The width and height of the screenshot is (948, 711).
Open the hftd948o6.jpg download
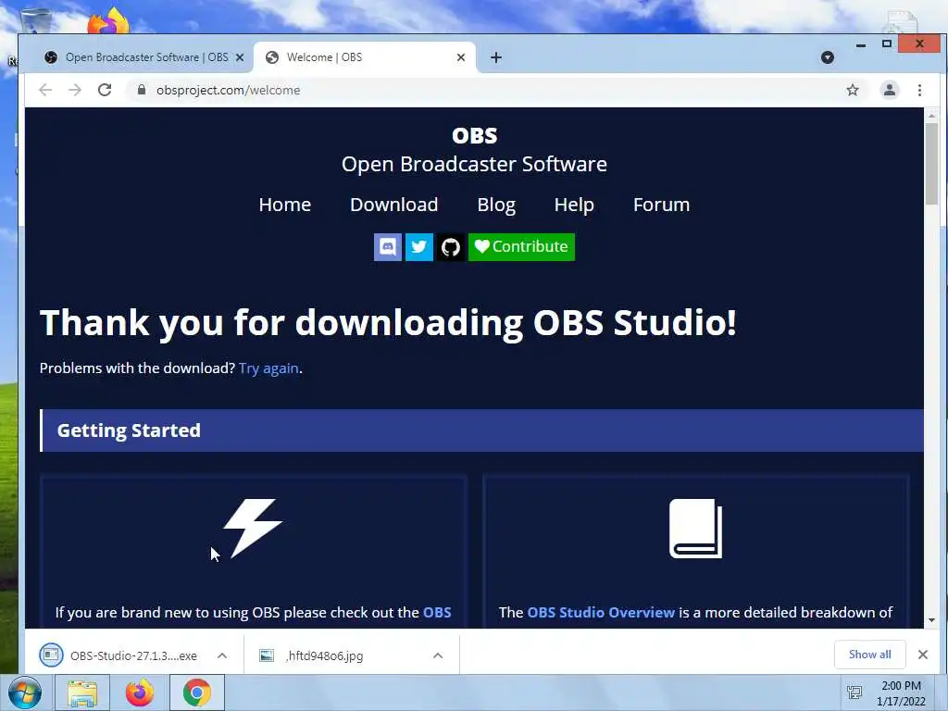(x=312, y=655)
